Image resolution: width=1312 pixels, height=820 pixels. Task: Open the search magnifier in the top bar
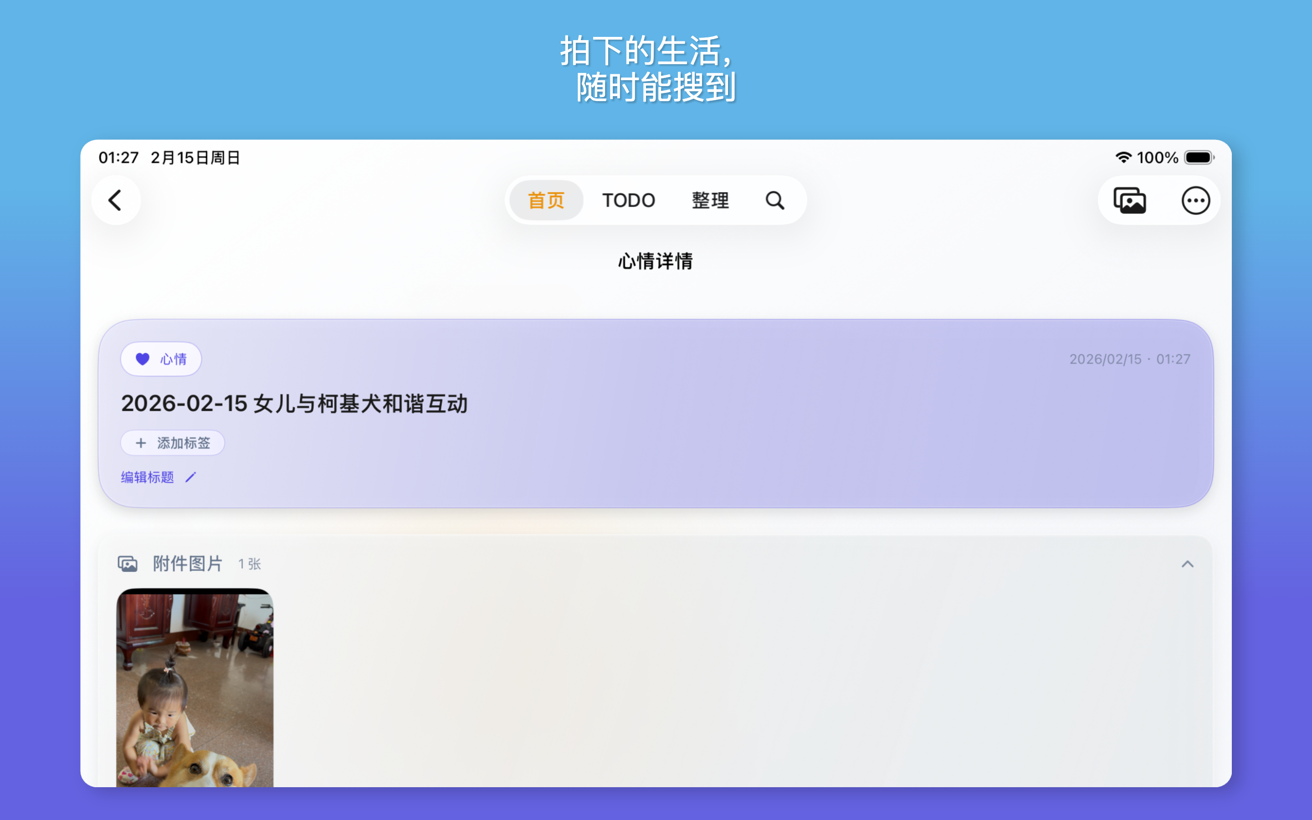[x=775, y=200]
